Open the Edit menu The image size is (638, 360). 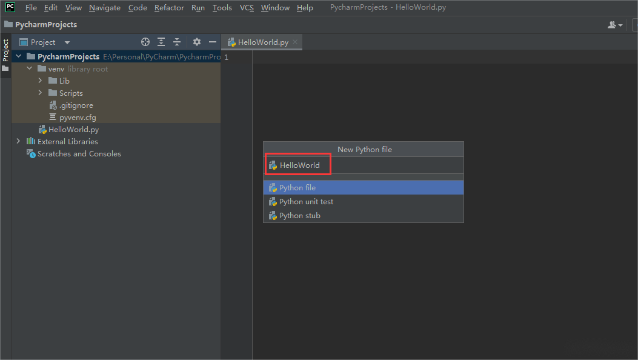coord(51,8)
